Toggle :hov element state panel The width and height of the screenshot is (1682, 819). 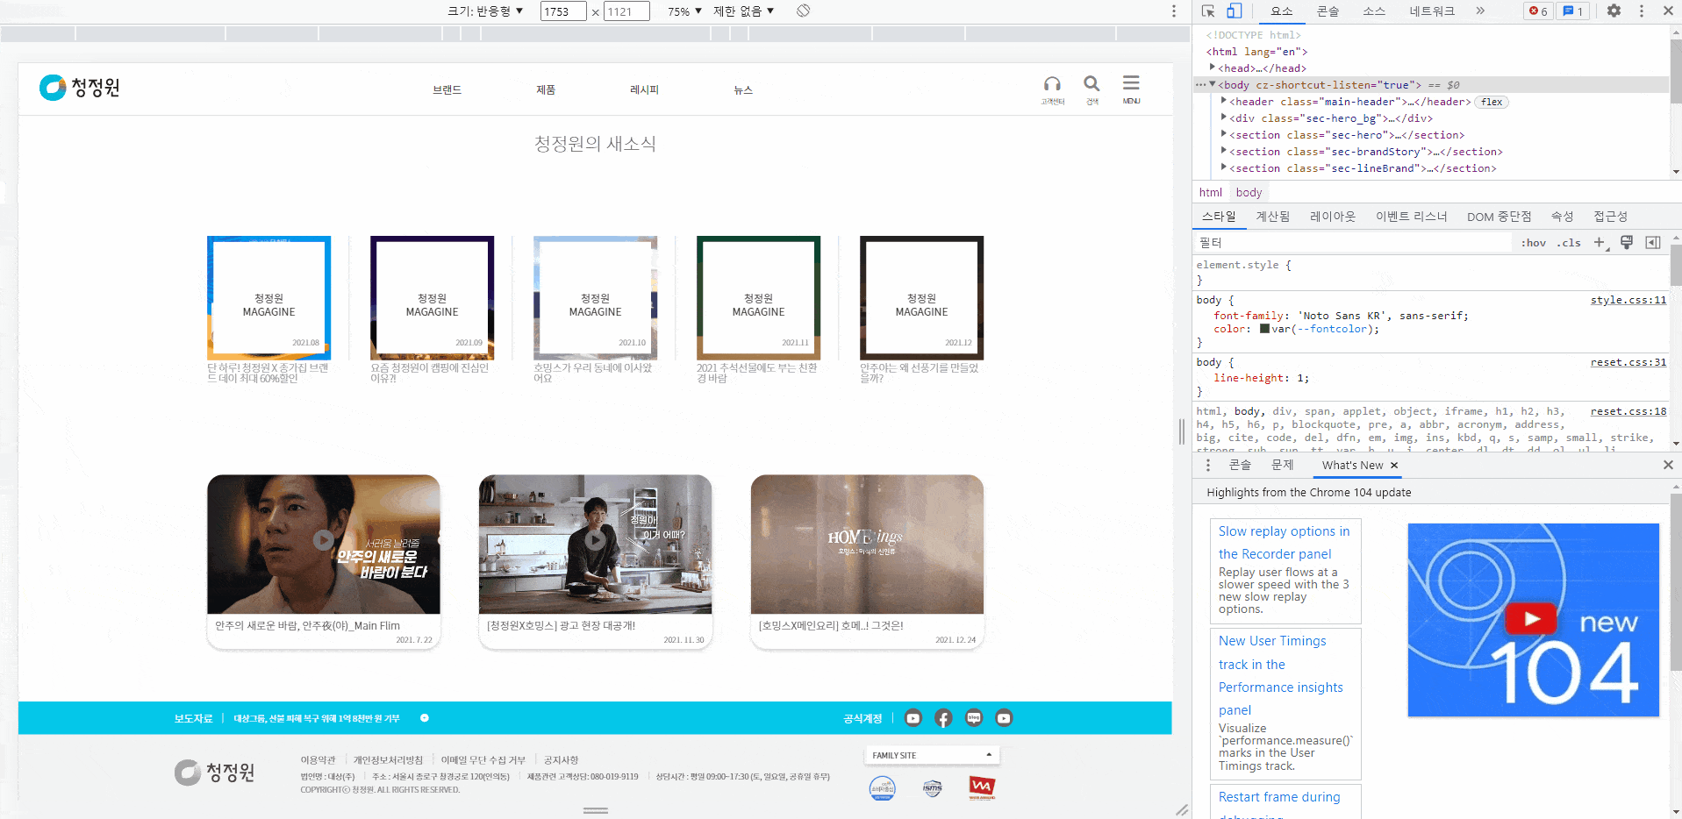click(1534, 243)
